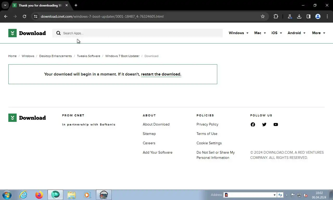The image size is (333, 200).
Task: Reload the page
Action: click(24, 16)
